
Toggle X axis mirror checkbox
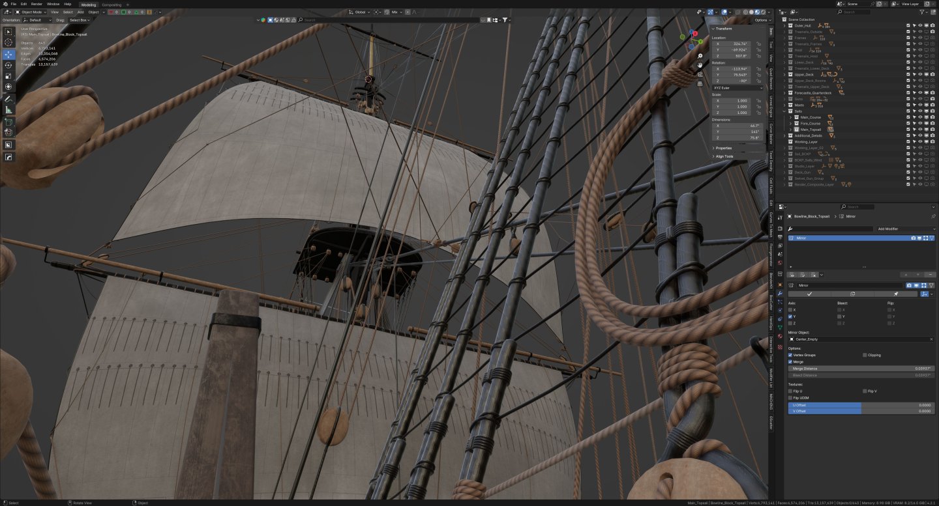coord(790,310)
